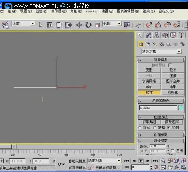The image size is (188, 172).
Task: Select the Shapes category icon
Action: [148, 44]
